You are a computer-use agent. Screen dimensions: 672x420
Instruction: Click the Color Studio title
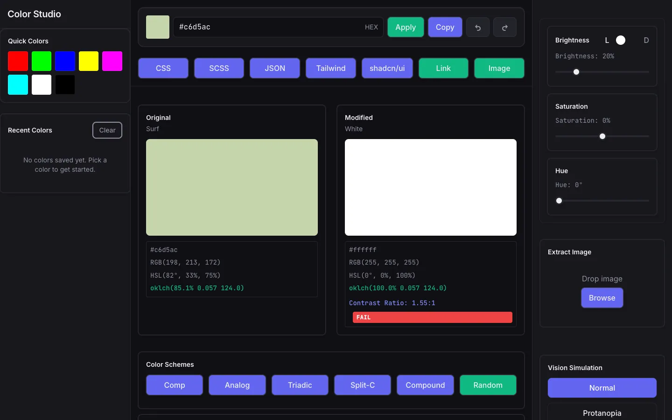[x=34, y=14]
